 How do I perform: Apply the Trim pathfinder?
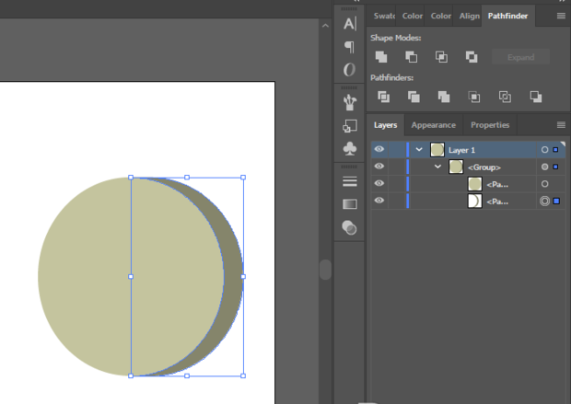414,97
